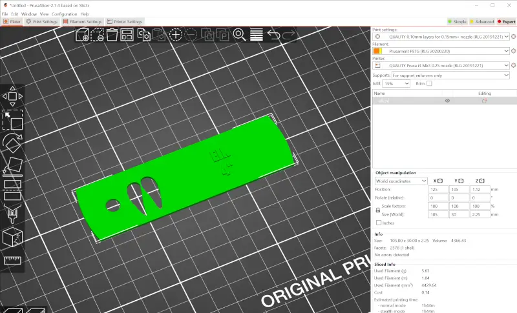Viewport: 517px width, 313px height.
Task: Toggle object visibility eye icon
Action: click(x=447, y=101)
